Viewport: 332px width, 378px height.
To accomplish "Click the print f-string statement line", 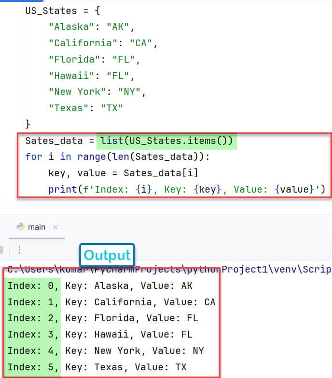I will (187, 189).
